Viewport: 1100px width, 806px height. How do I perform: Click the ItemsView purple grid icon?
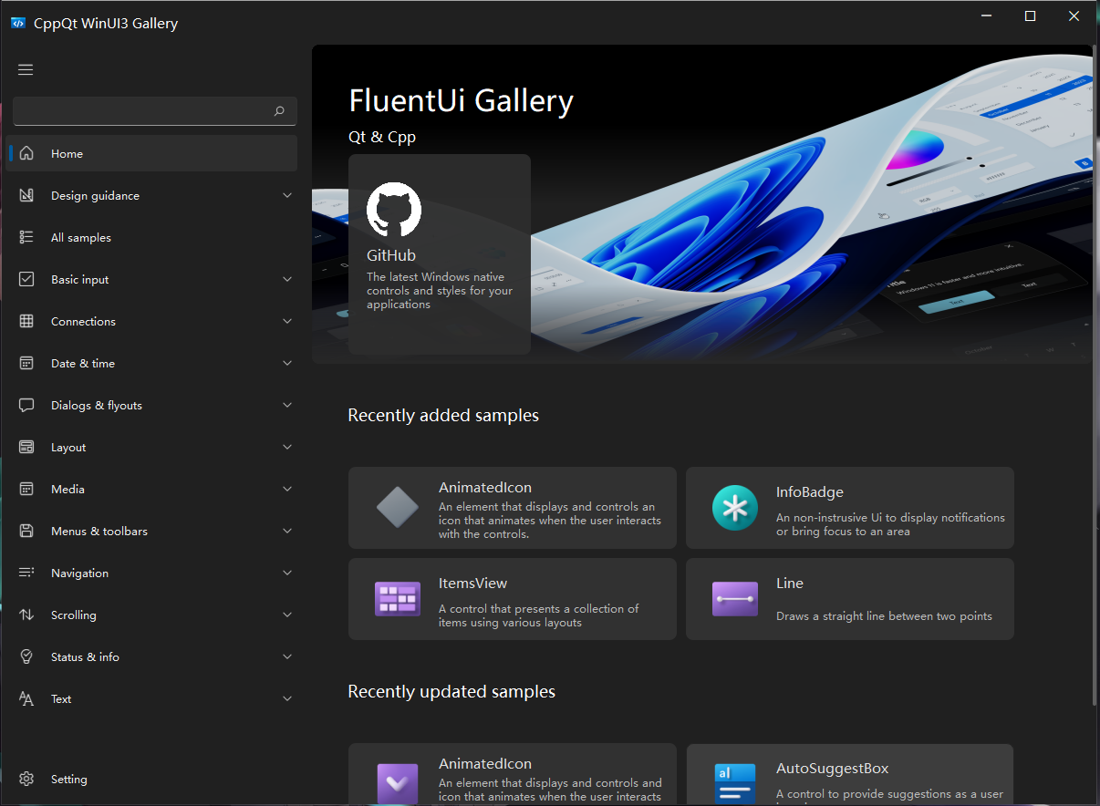coord(398,599)
